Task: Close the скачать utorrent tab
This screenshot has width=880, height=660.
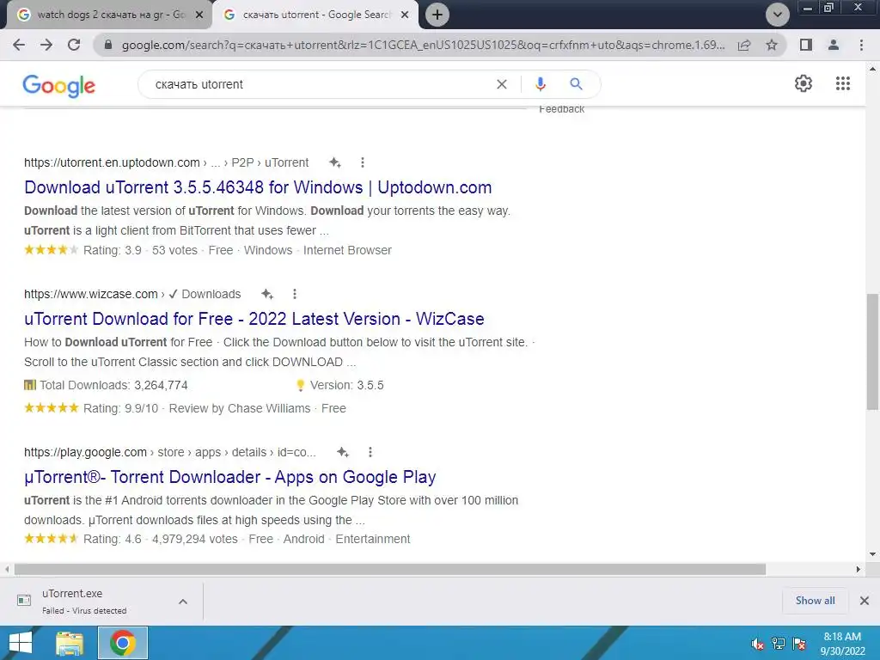Action: (405, 15)
